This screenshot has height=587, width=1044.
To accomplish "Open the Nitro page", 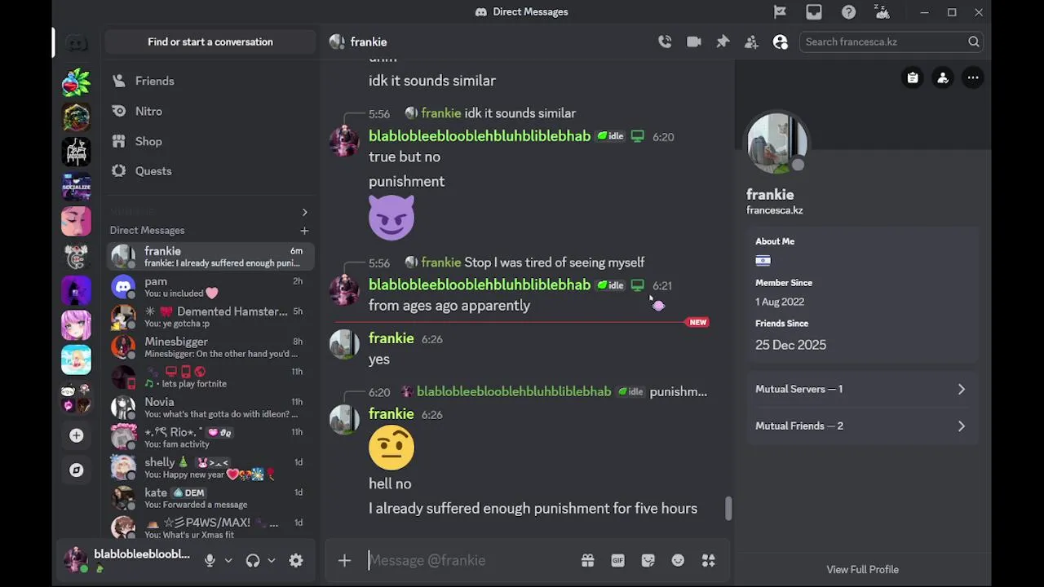I will (210, 111).
